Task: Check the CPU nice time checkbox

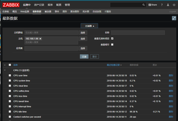Action: tap(10, 96)
